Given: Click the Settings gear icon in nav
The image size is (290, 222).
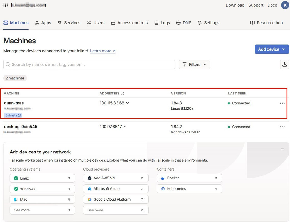Looking at the screenshot, I should (x=200, y=23).
